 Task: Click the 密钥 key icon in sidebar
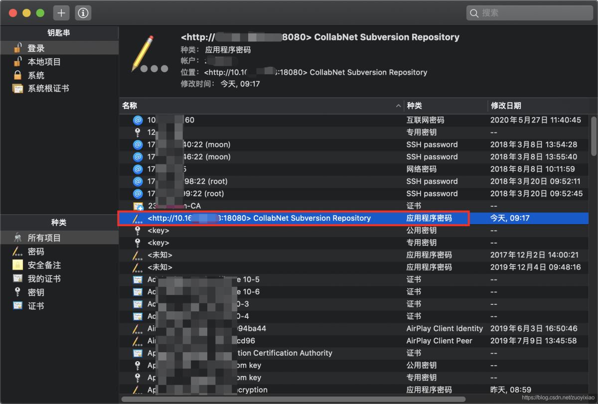18,292
